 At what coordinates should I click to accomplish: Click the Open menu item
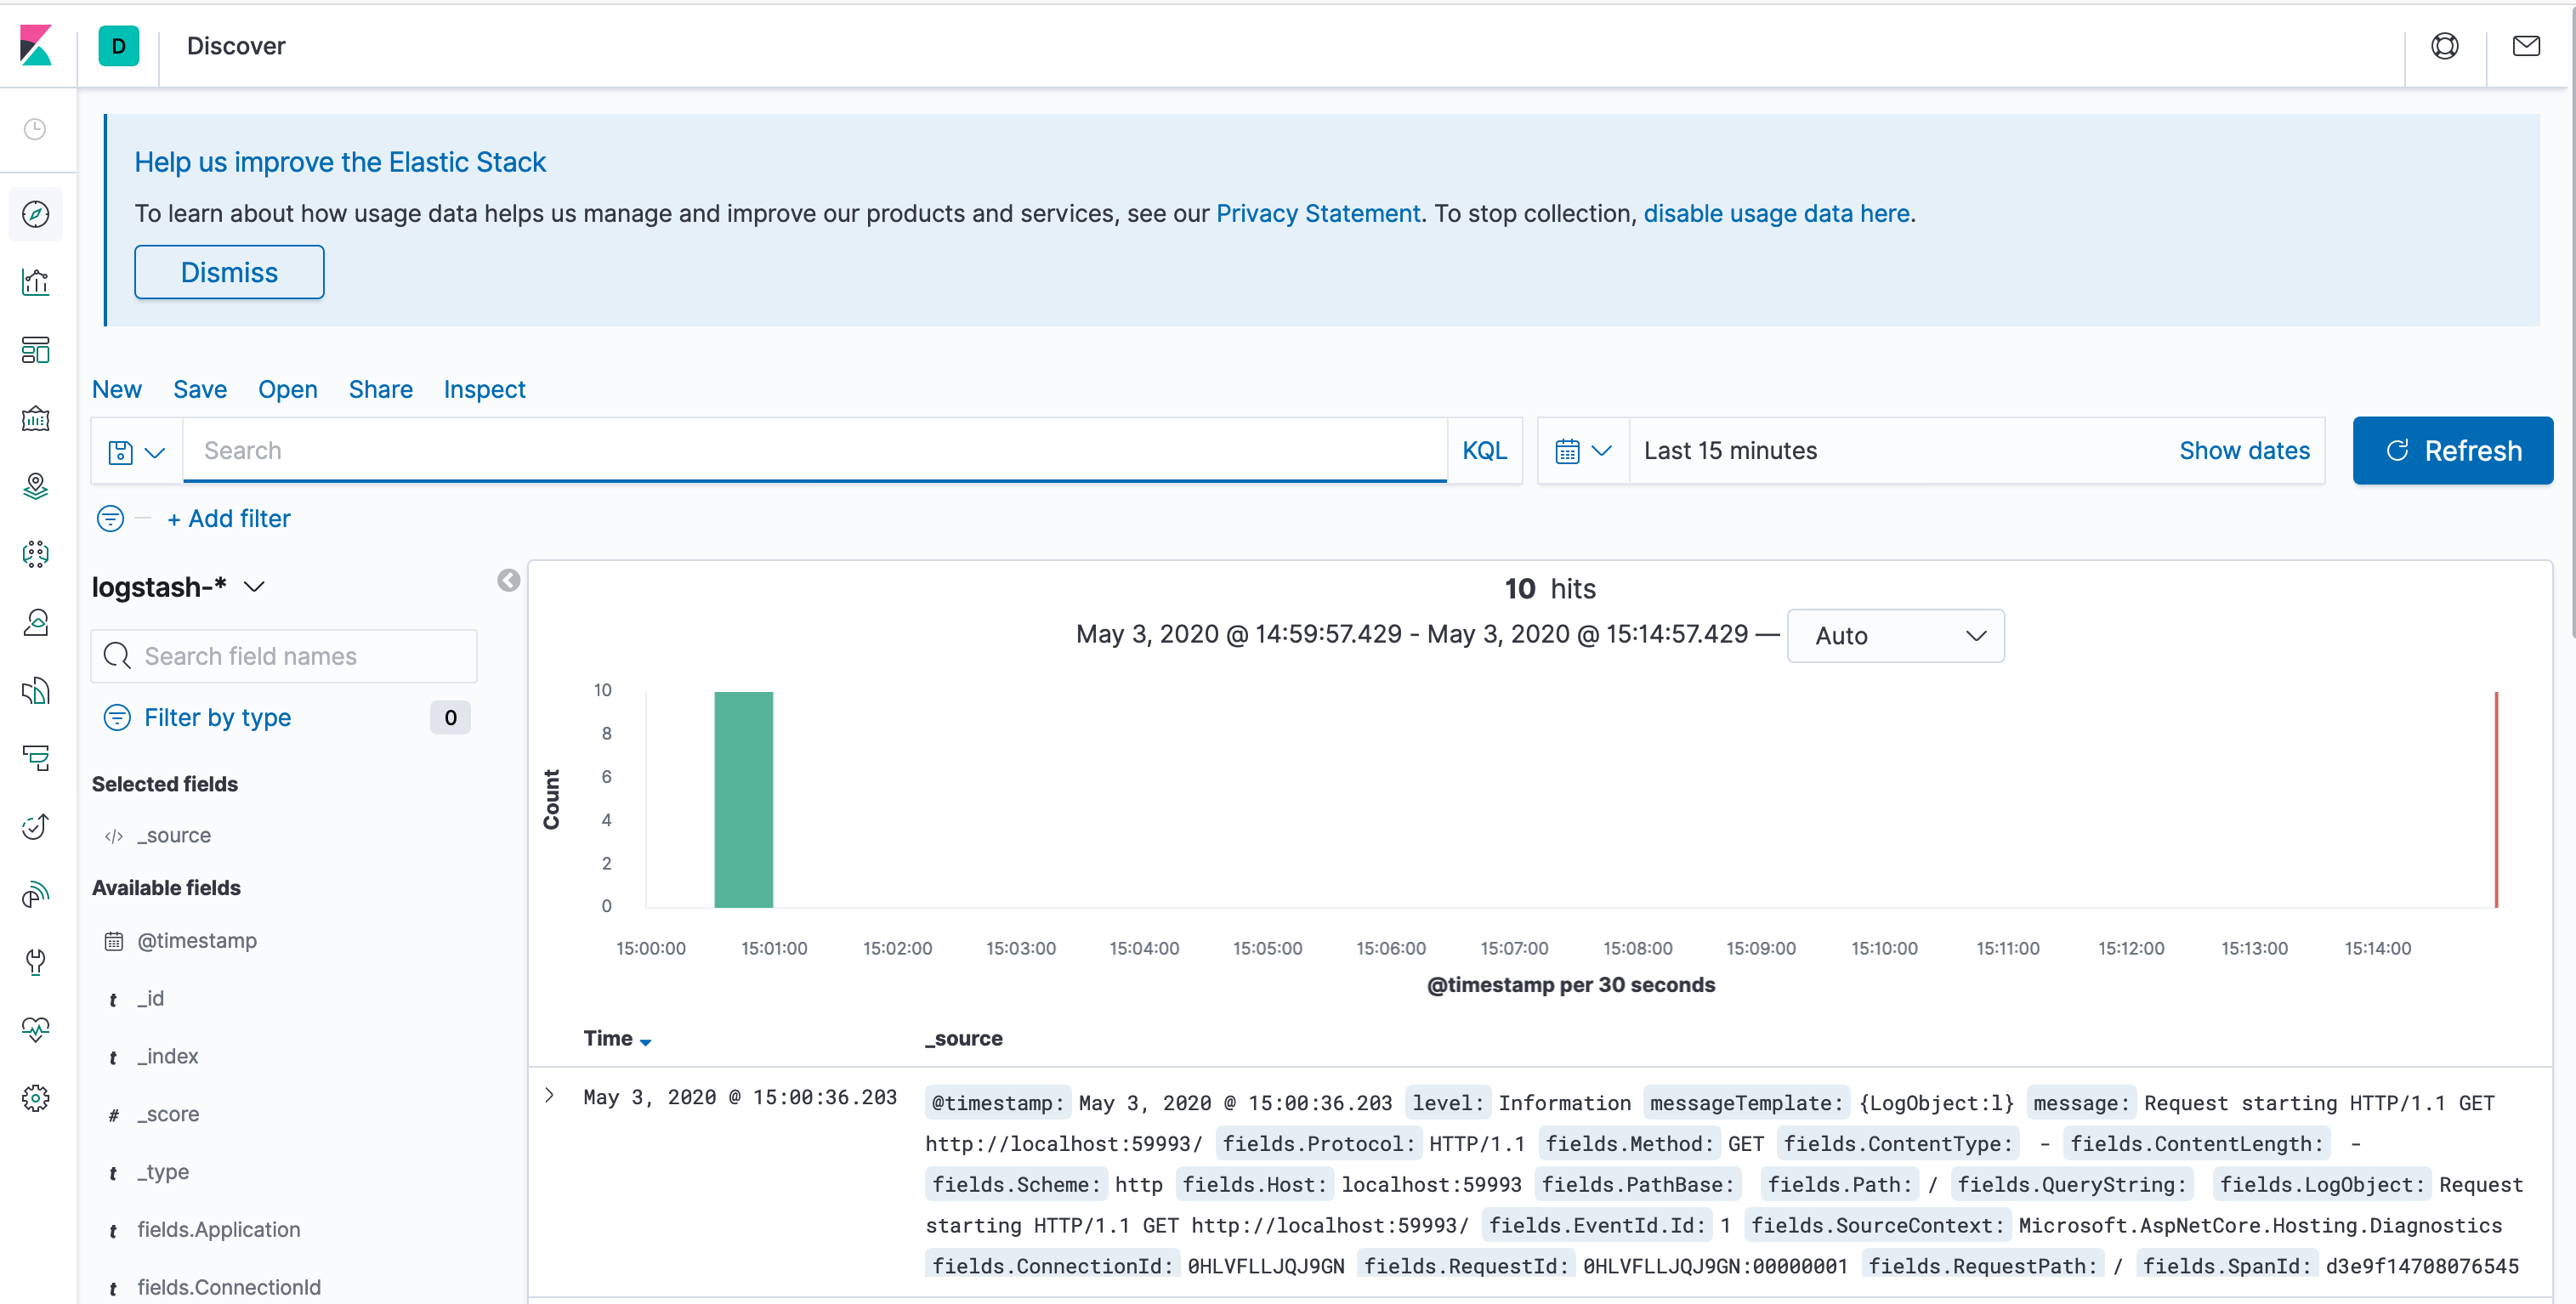[x=288, y=389]
